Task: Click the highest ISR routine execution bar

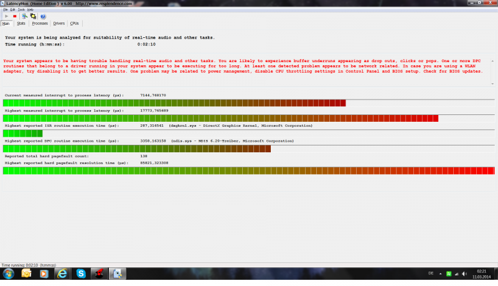Action: tap(248, 133)
